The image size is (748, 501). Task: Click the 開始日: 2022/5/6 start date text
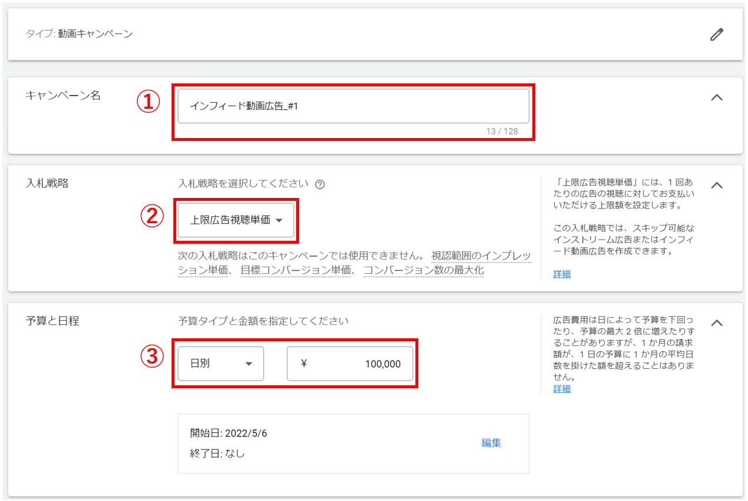pyautogui.click(x=229, y=433)
